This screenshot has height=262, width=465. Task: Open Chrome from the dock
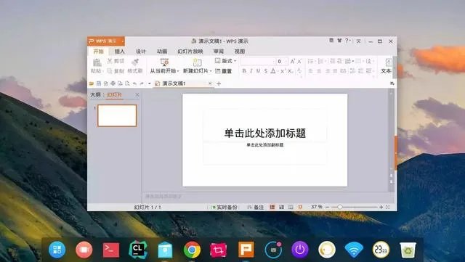coord(192,250)
